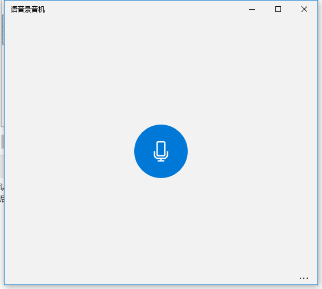Expand the "..." see more options
This screenshot has width=322, height=289.
pyautogui.click(x=304, y=278)
